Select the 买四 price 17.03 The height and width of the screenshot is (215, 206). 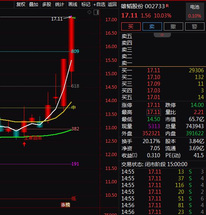154,91
